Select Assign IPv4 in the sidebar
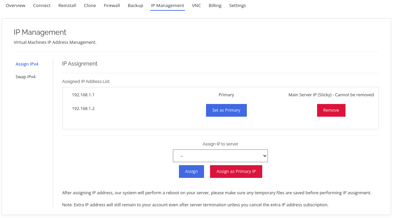 27,64
